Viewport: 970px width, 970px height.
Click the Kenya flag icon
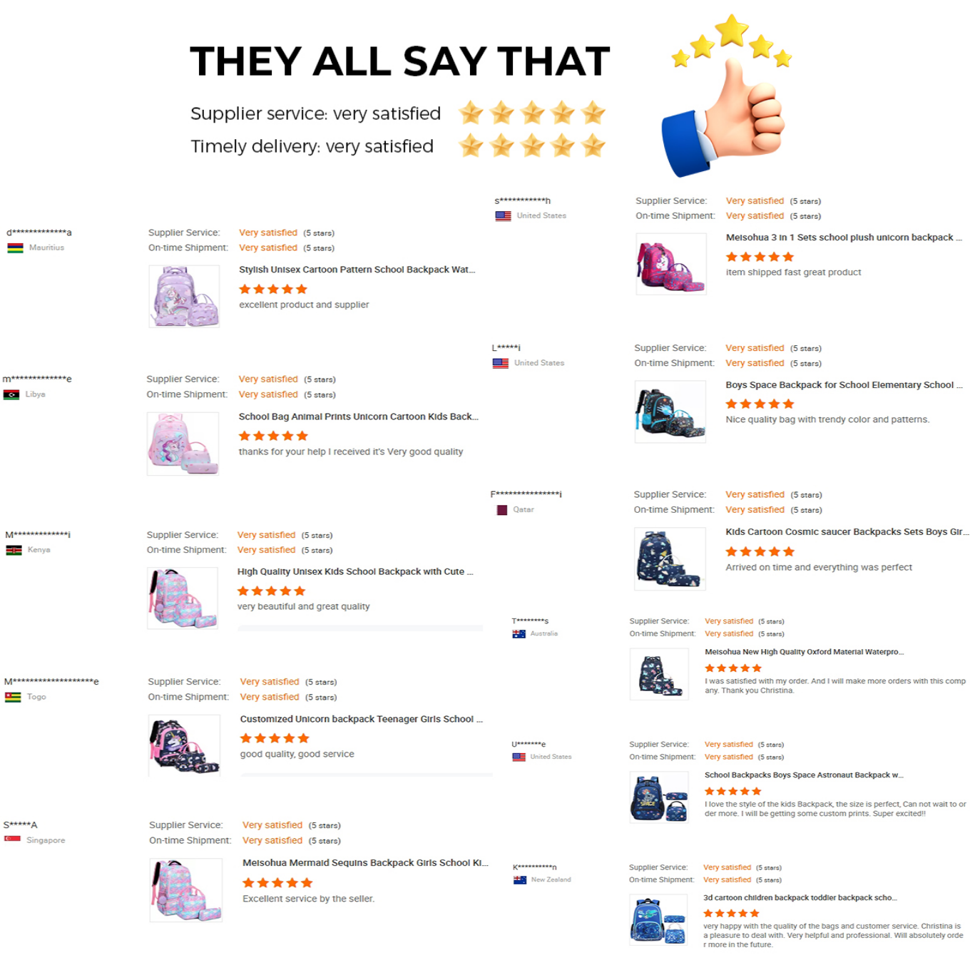(x=14, y=550)
